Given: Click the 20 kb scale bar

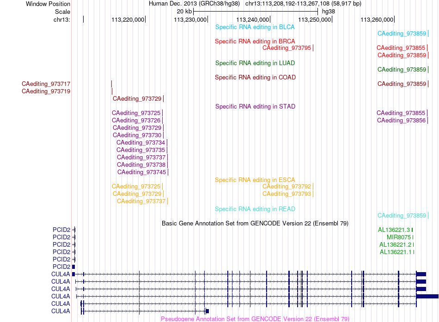Looking at the screenshot, I should (256, 12).
